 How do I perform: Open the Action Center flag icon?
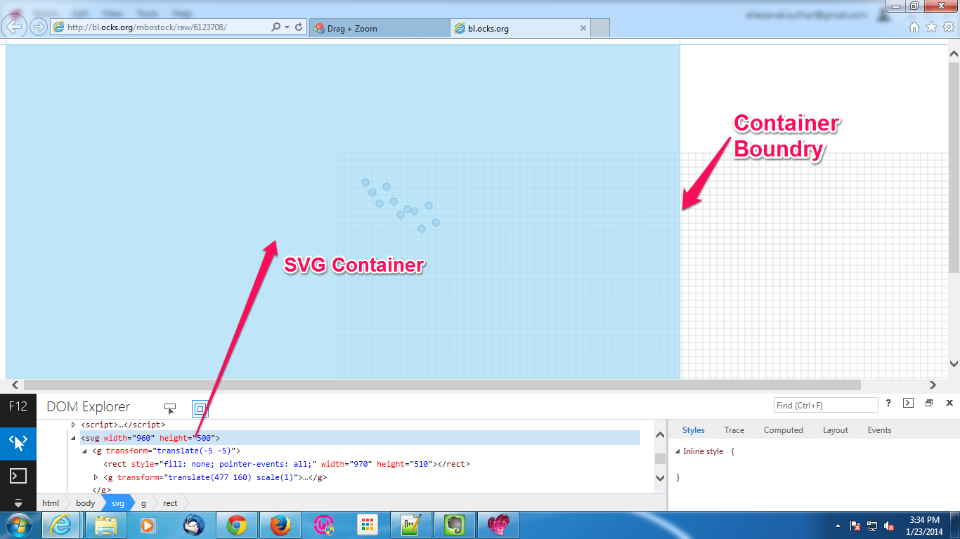tap(855, 526)
